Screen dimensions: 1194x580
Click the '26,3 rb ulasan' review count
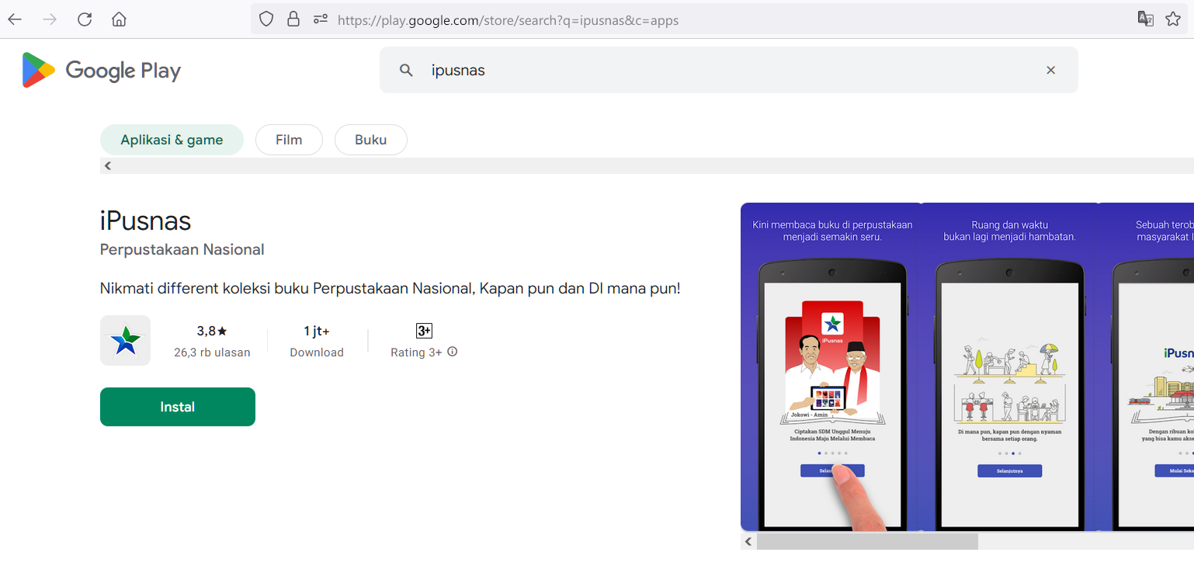[x=212, y=353]
